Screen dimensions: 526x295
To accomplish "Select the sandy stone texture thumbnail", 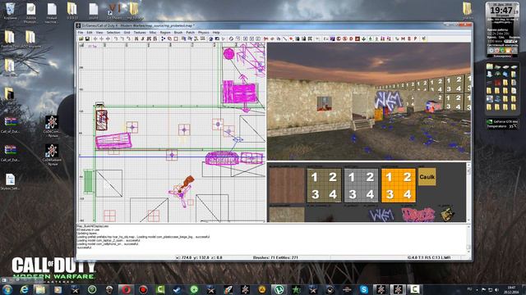I will (x=287, y=215).
